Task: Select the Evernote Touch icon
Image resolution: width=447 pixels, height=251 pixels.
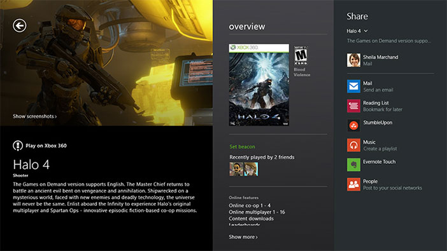Action: (353, 165)
